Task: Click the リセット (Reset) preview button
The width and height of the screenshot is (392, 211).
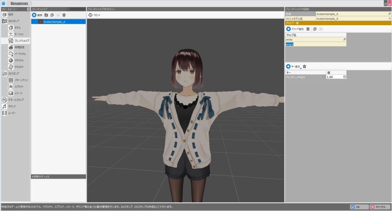Action: pos(95,15)
